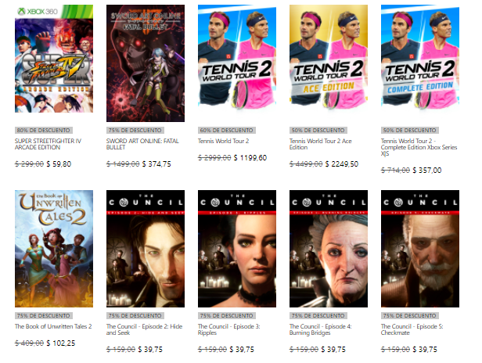Open Tennis World Tour 2 Ace Edition link
Viewport: 482px width, 363px height.
320,144
